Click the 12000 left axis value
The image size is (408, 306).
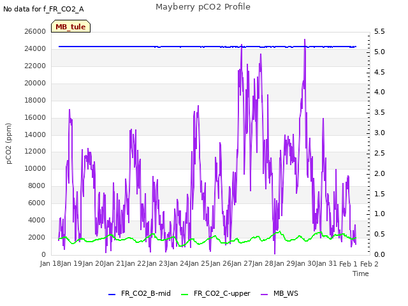point(35,152)
